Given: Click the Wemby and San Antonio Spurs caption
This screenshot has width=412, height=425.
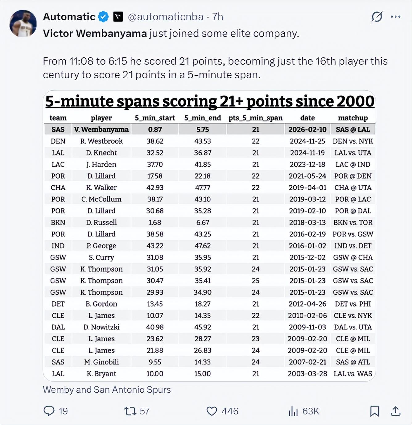Looking at the screenshot, I should [107, 390].
